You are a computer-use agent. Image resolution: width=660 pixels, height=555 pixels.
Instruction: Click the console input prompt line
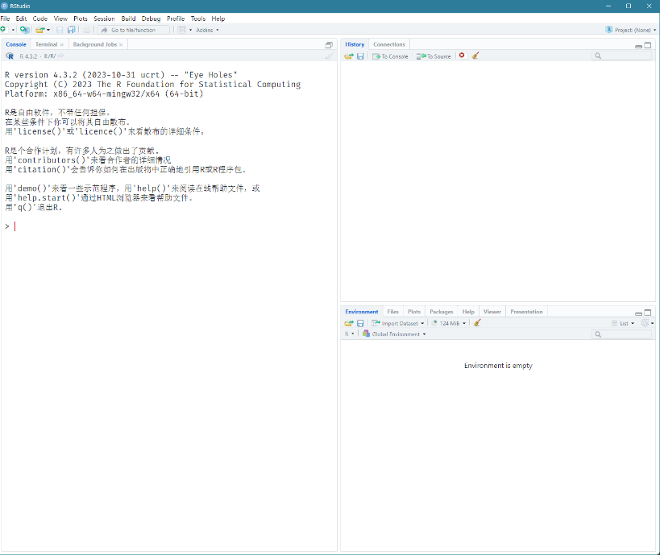(168, 226)
